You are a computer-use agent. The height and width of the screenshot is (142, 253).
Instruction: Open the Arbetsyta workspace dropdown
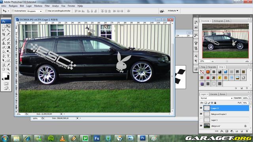coord(173,11)
